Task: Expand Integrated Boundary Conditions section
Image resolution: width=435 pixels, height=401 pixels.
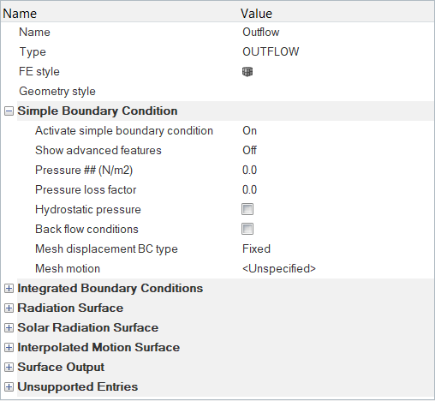Action: point(9,289)
